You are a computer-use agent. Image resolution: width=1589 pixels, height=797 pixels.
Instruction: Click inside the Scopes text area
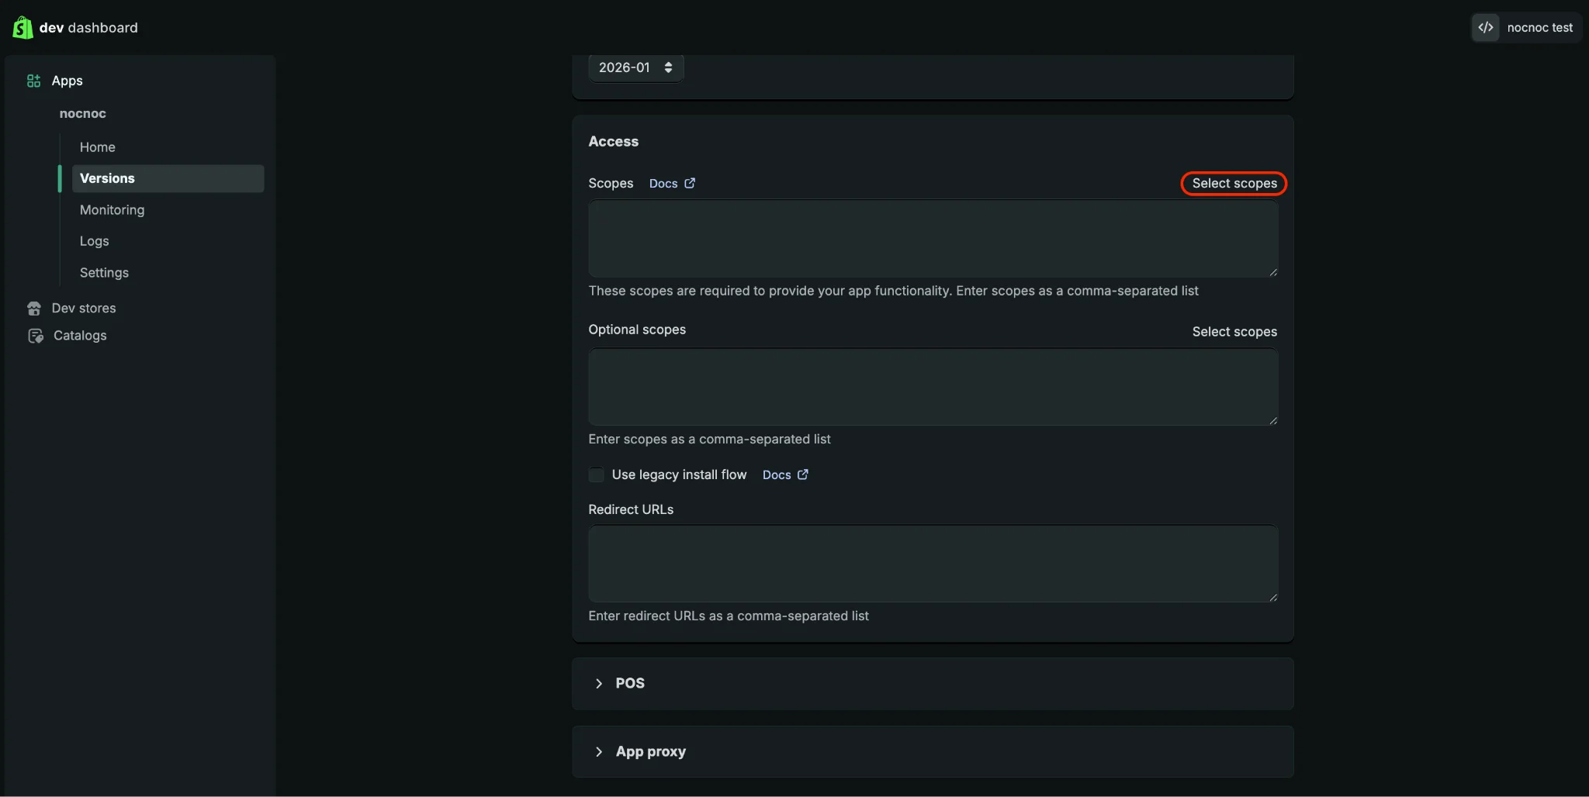pyautogui.click(x=933, y=239)
